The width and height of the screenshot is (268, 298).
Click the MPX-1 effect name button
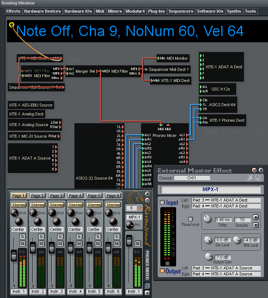click(210, 190)
